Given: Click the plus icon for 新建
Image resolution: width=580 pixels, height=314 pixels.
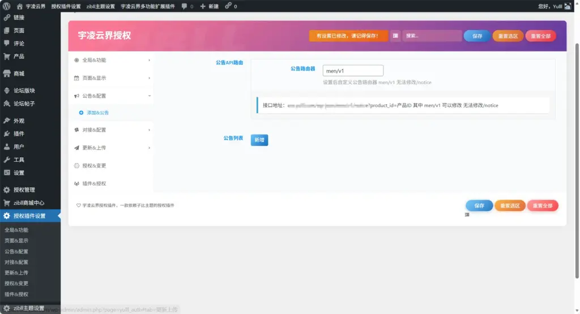Looking at the screenshot, I should coord(203,6).
